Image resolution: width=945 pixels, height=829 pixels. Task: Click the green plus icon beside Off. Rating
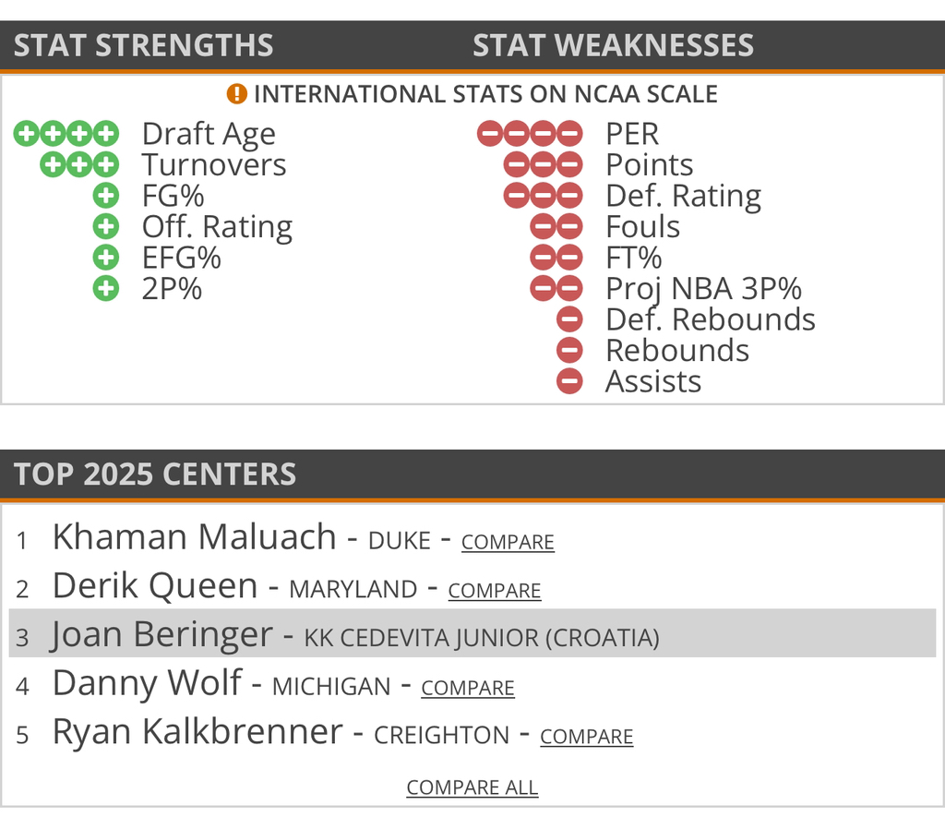[x=106, y=227]
